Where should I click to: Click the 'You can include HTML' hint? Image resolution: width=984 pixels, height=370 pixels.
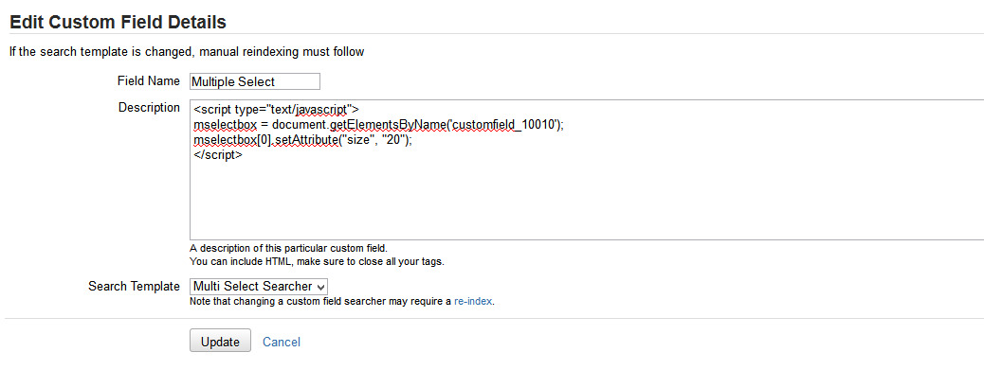317,262
